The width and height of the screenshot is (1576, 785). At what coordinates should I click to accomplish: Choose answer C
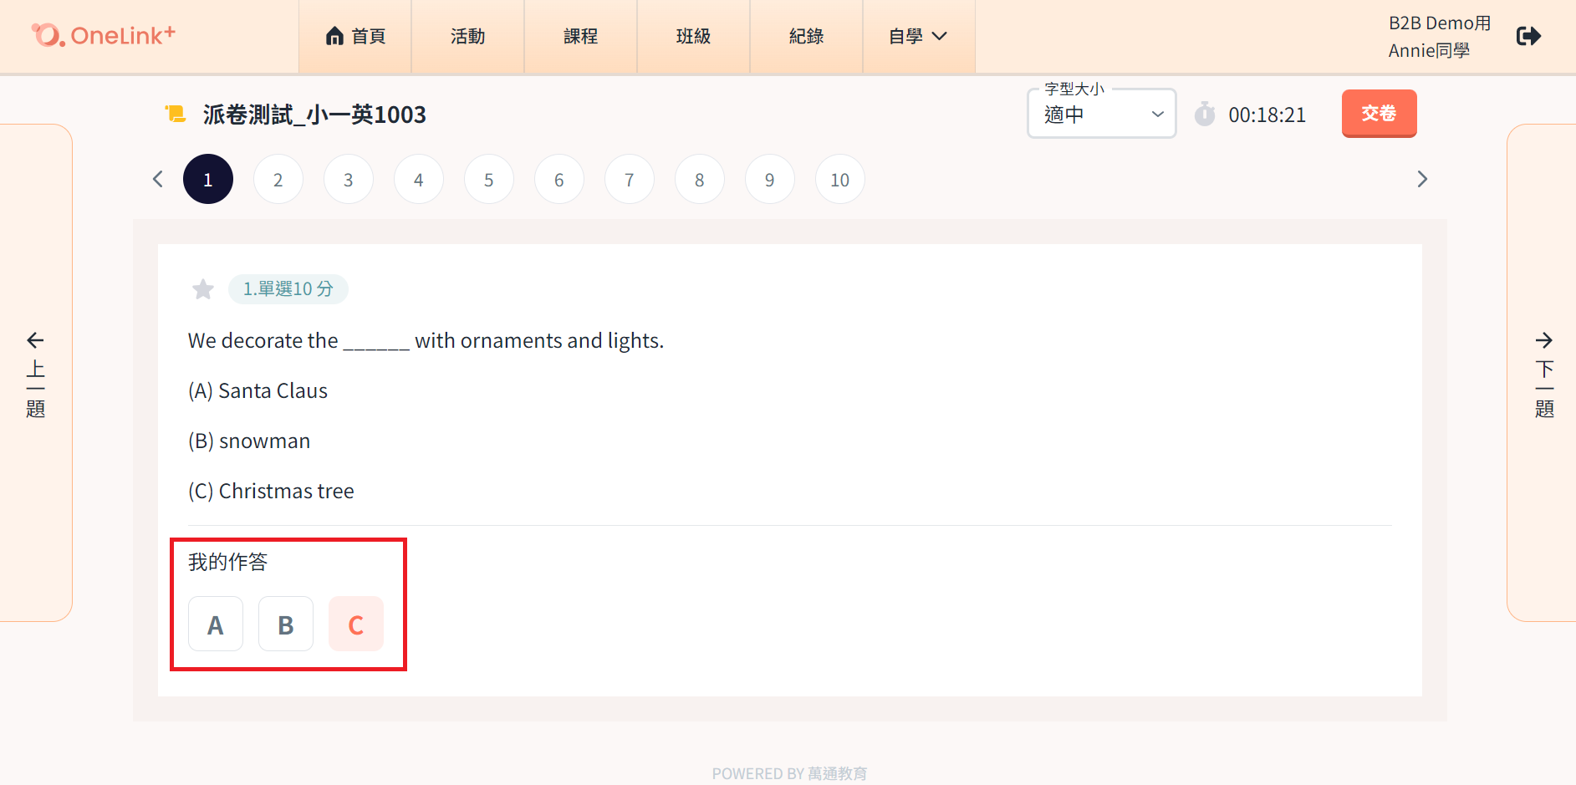[356, 624]
